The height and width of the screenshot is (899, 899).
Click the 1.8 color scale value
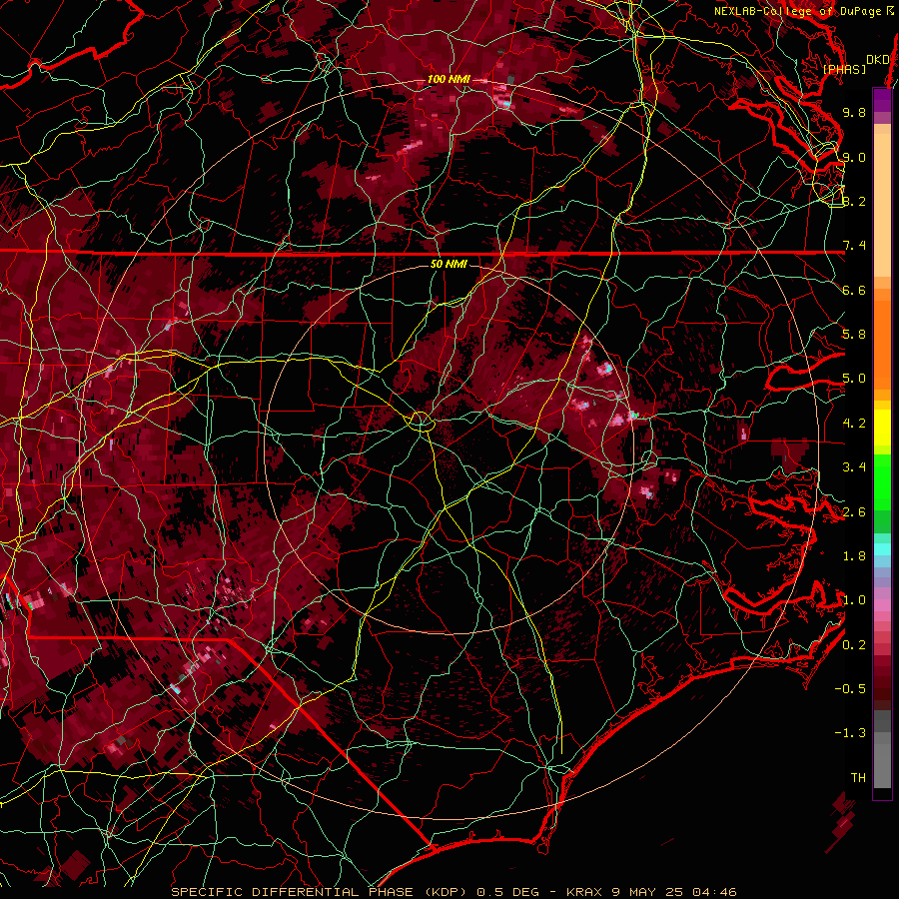point(854,556)
